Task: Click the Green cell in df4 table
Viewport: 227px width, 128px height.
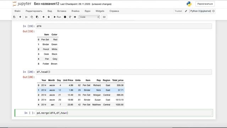Action: (54, 44)
